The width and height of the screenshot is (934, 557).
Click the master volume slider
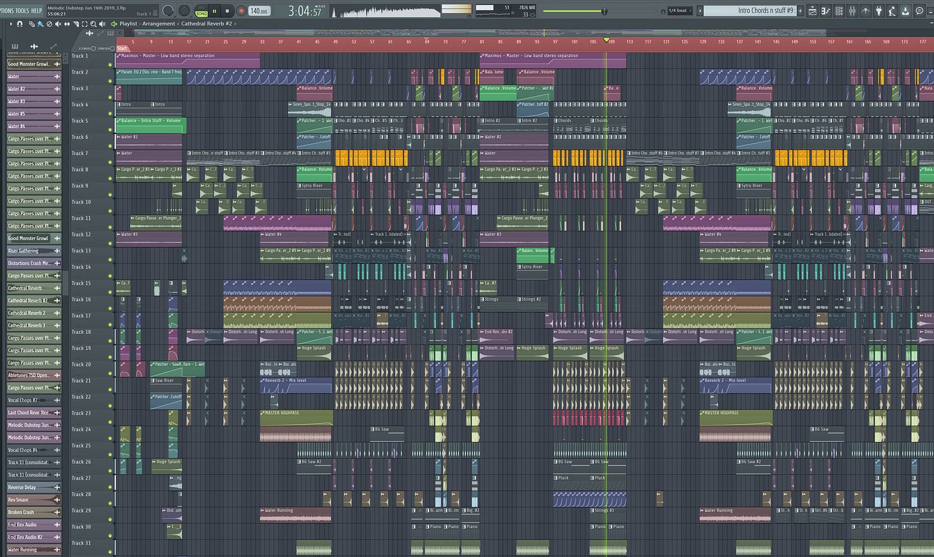(603, 10)
